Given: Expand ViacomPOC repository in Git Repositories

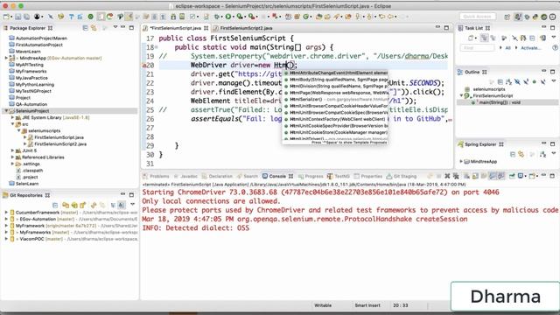Looking at the screenshot, I should 6,239.
